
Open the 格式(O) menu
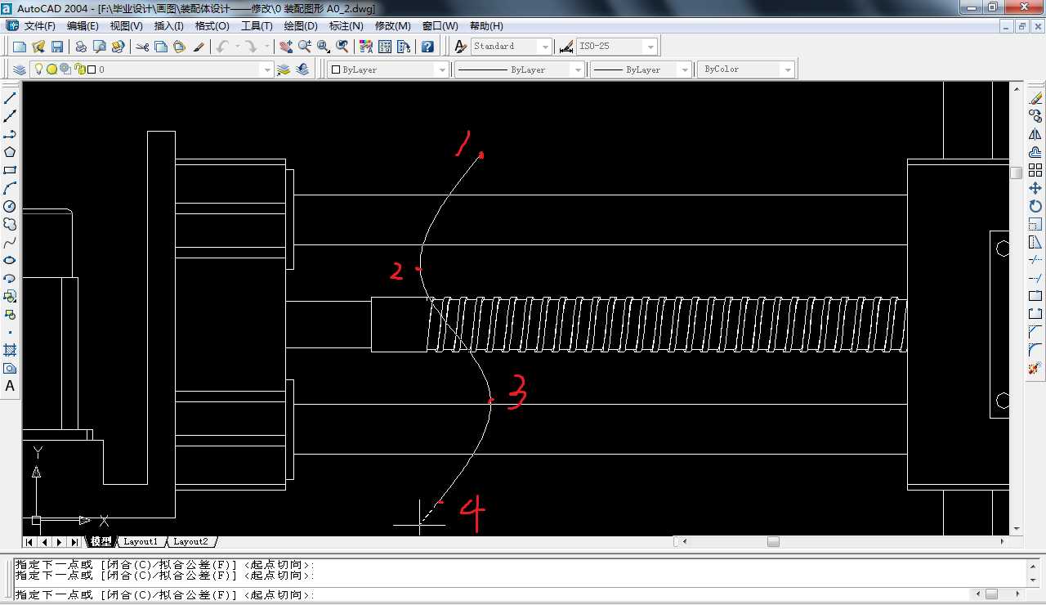click(x=212, y=26)
